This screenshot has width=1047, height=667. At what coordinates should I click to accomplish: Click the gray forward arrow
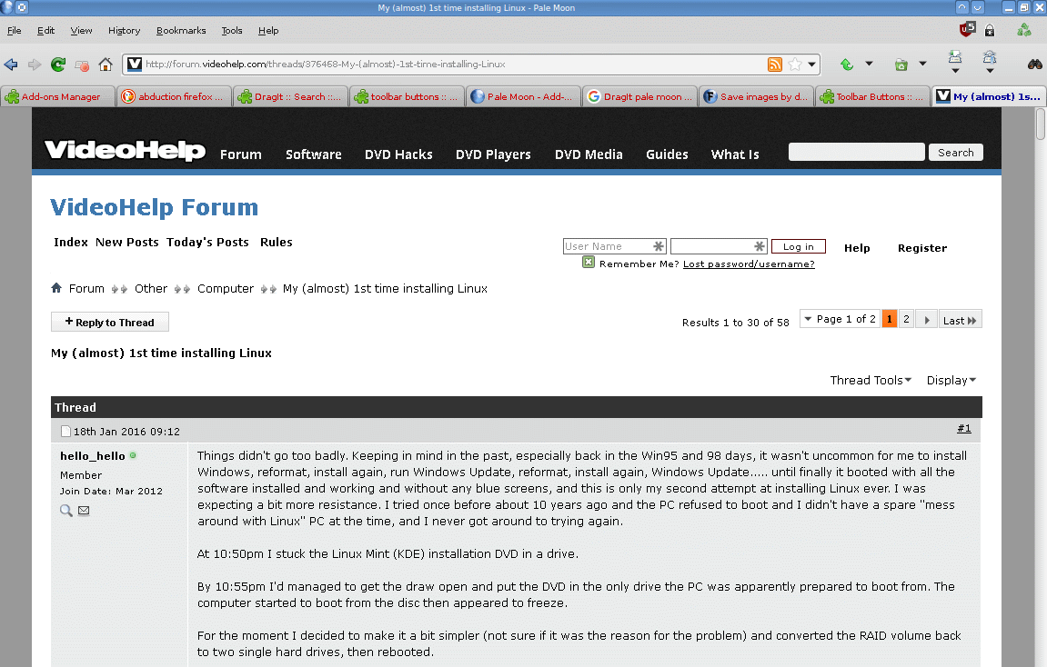click(x=34, y=65)
